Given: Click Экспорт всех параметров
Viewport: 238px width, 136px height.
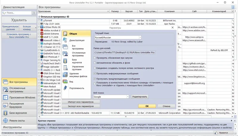Looking at the screenshot, I should pyautogui.click(x=81, y=106).
